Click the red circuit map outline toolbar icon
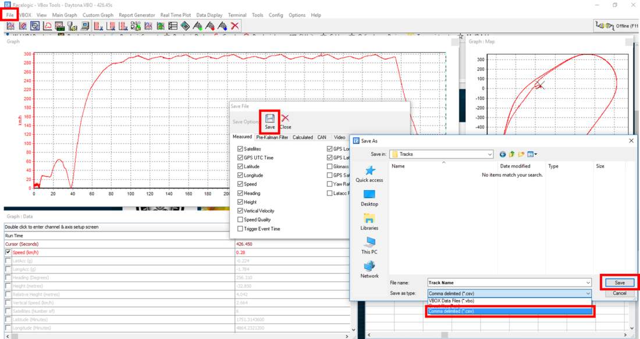 [x=47, y=26]
